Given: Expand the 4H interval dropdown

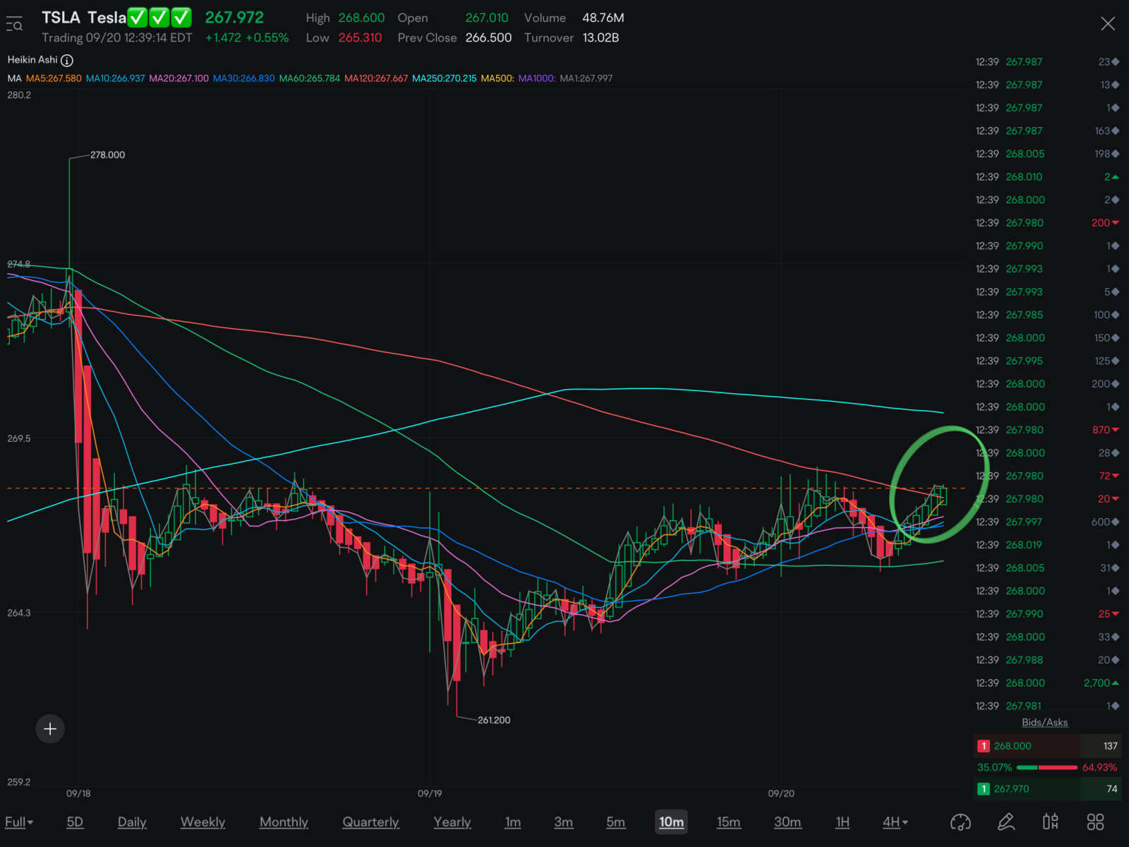Looking at the screenshot, I should click(x=895, y=822).
